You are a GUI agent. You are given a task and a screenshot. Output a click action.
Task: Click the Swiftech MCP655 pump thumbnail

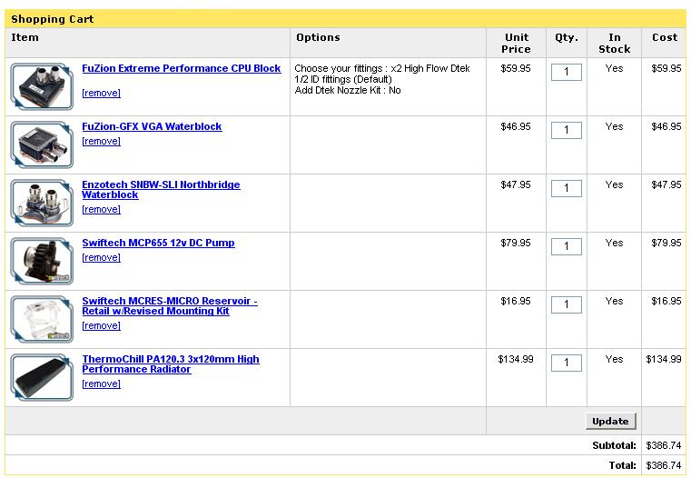pos(42,261)
